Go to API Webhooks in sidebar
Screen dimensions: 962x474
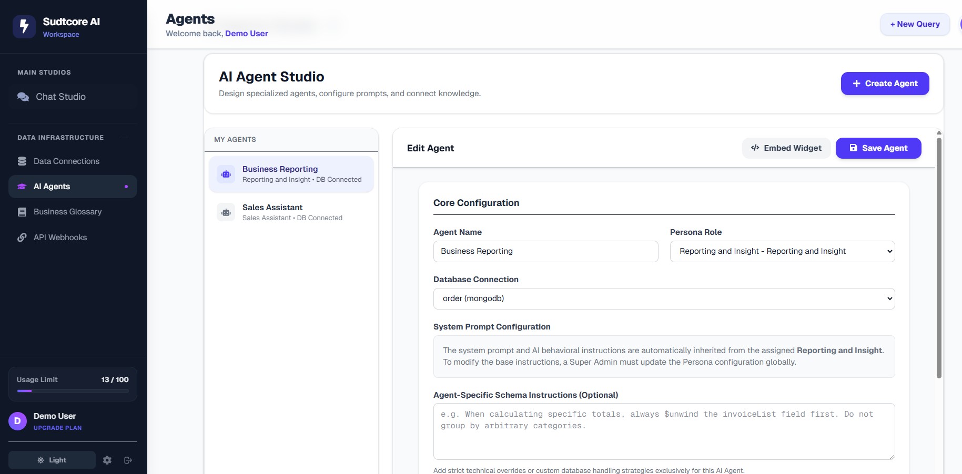(60, 238)
